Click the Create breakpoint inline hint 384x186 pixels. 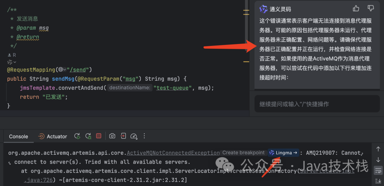click(x=244, y=153)
